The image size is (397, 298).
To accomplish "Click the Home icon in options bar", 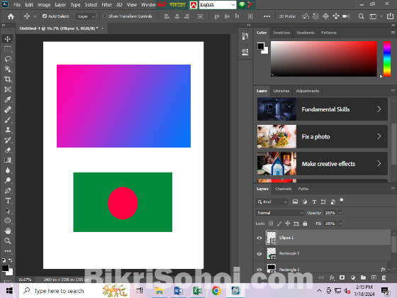I will pyautogui.click(x=11, y=16).
